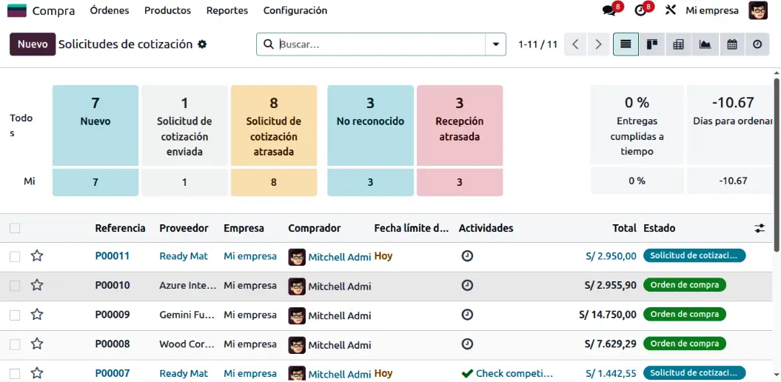Open the graph chart view
The image size is (781, 382).
[705, 44]
